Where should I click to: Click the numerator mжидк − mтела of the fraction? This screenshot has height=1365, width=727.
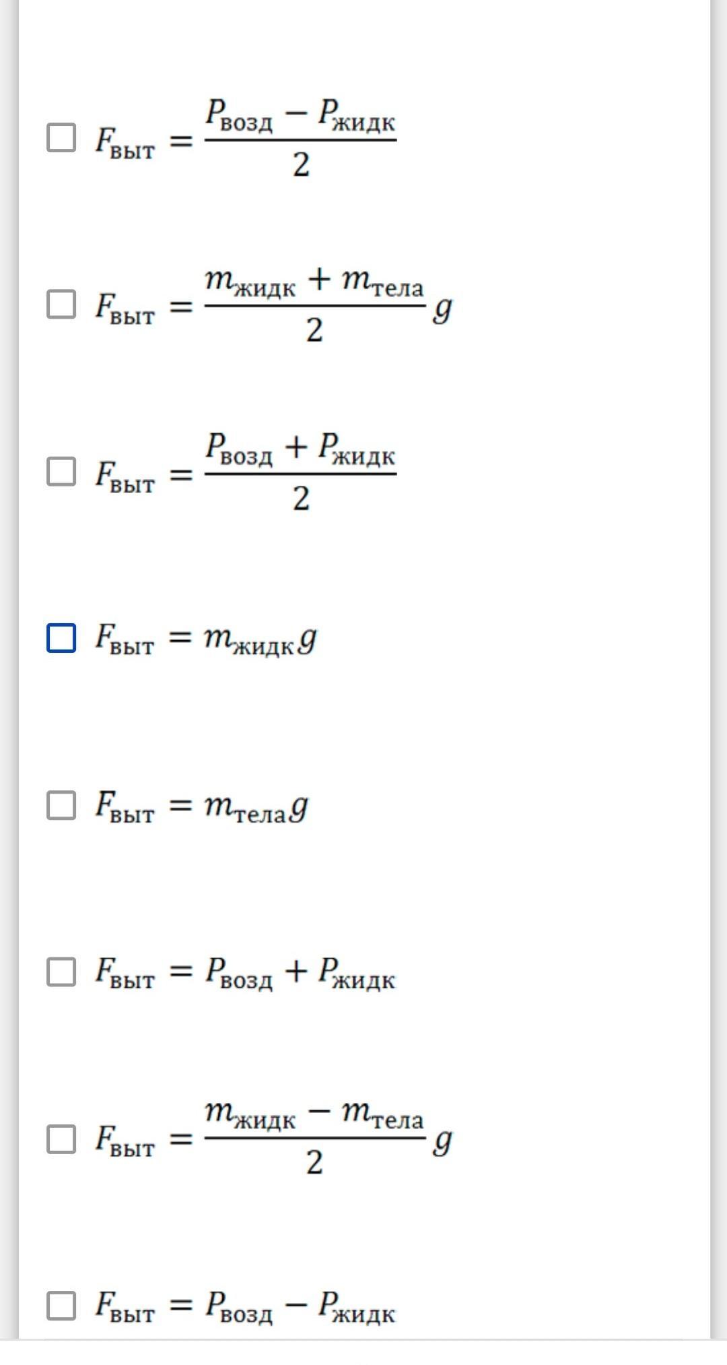(314, 1114)
